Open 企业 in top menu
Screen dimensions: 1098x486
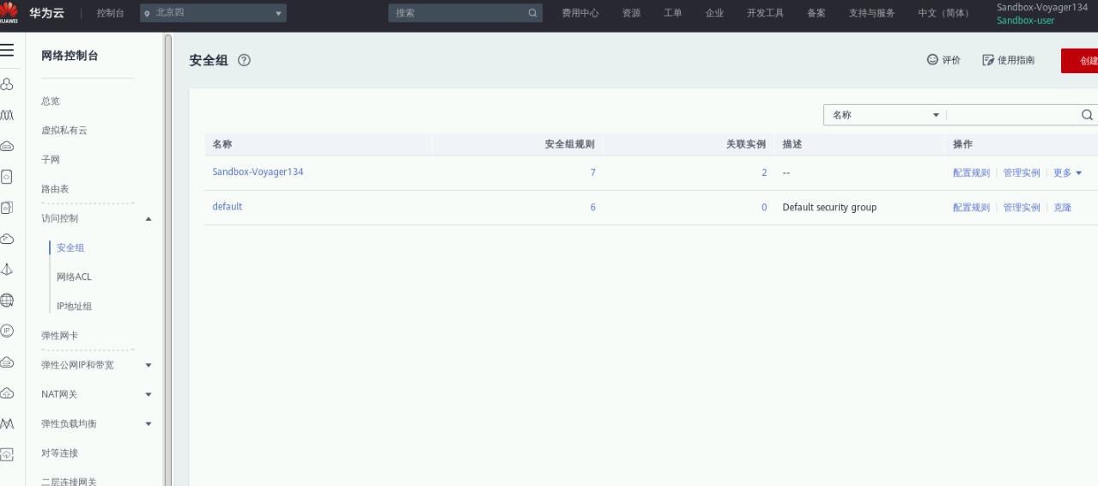(713, 13)
